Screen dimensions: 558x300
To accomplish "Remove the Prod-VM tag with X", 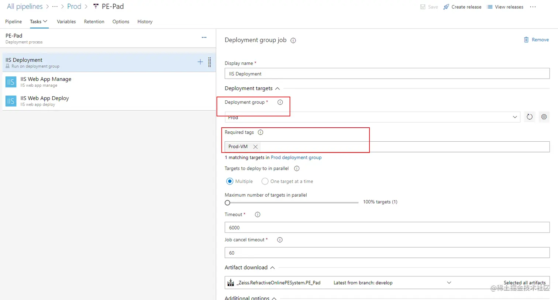I will coord(255,147).
